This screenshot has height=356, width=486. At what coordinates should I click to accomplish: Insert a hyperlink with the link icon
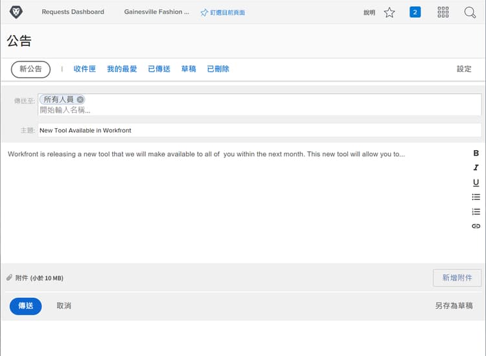point(476,226)
